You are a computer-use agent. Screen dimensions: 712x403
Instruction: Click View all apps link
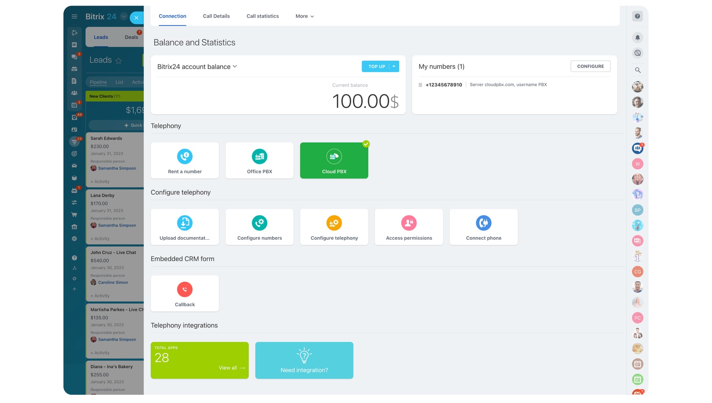[x=232, y=368]
